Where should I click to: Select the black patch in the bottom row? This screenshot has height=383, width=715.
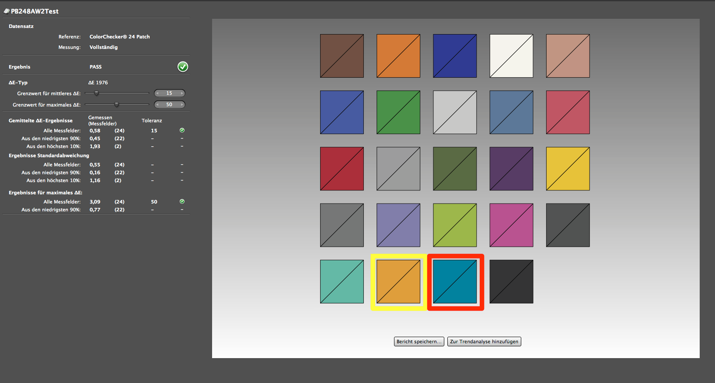pos(511,282)
